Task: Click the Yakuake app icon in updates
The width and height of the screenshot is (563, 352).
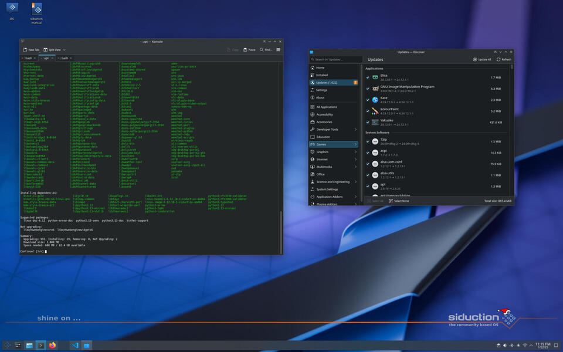Action: (x=375, y=123)
